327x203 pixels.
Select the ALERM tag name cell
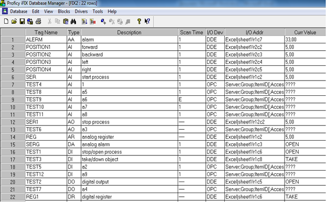click(x=46, y=40)
